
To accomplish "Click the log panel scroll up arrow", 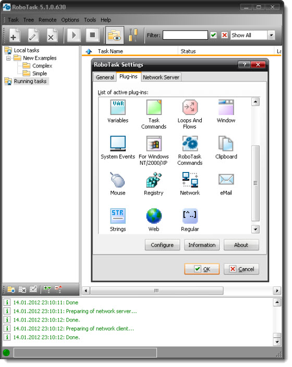I will pos(277,302).
